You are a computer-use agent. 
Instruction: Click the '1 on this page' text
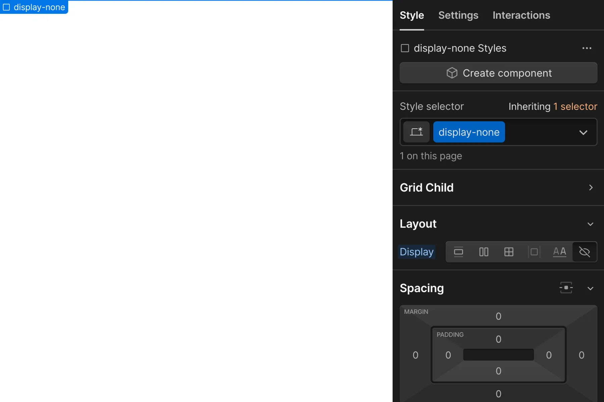coord(431,156)
